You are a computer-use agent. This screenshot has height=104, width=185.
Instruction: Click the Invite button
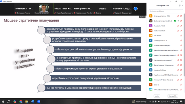coord(157,96)
